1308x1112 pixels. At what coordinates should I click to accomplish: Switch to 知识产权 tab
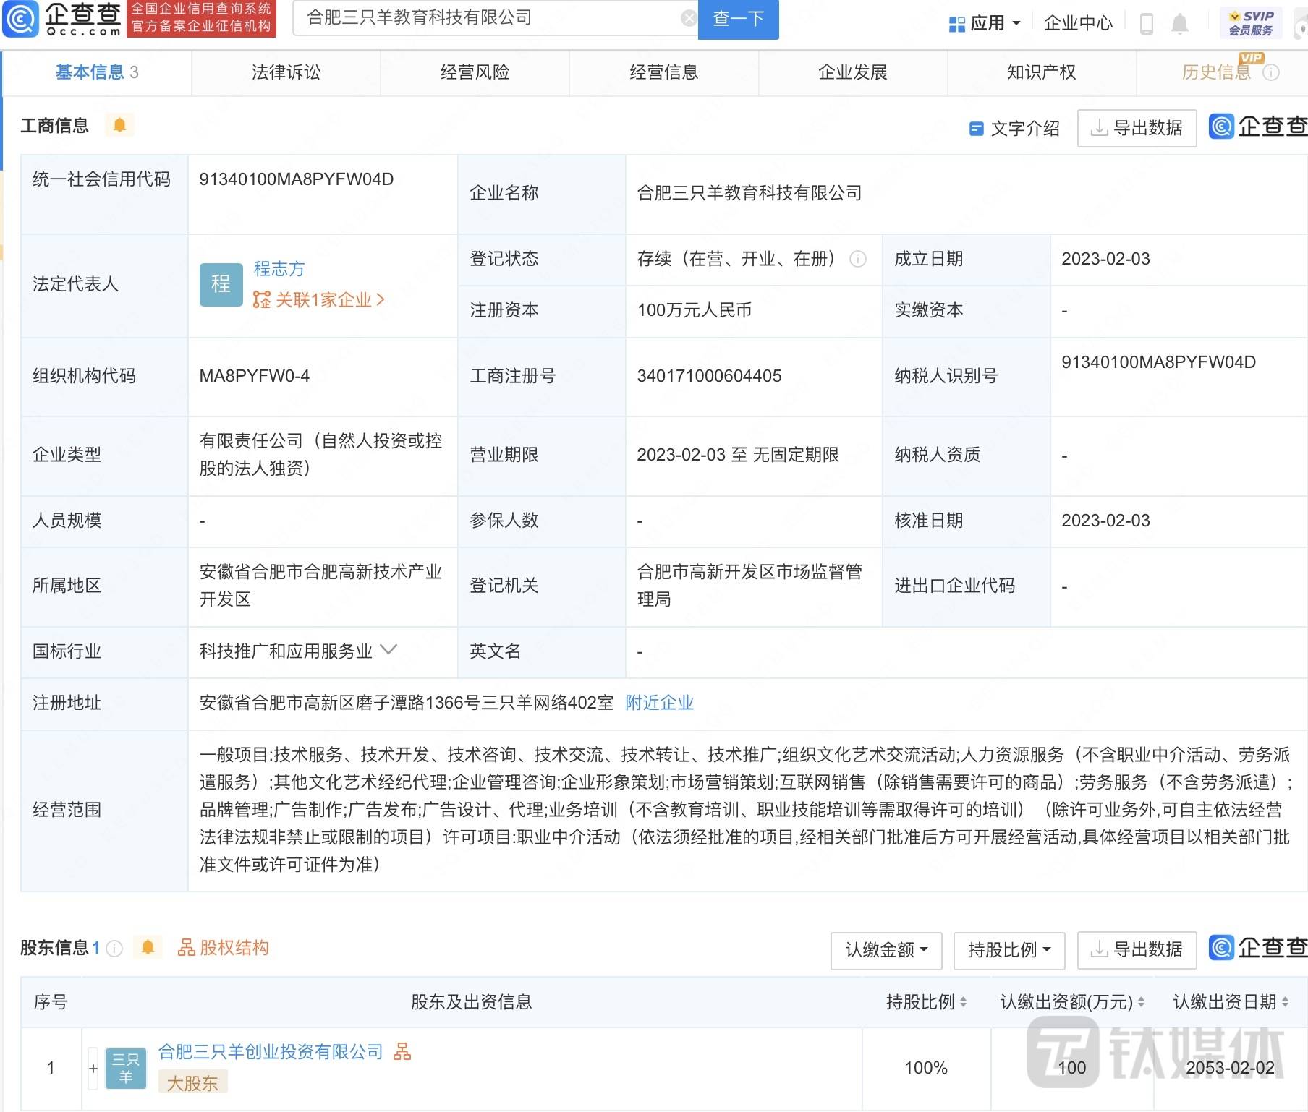[x=1041, y=72]
